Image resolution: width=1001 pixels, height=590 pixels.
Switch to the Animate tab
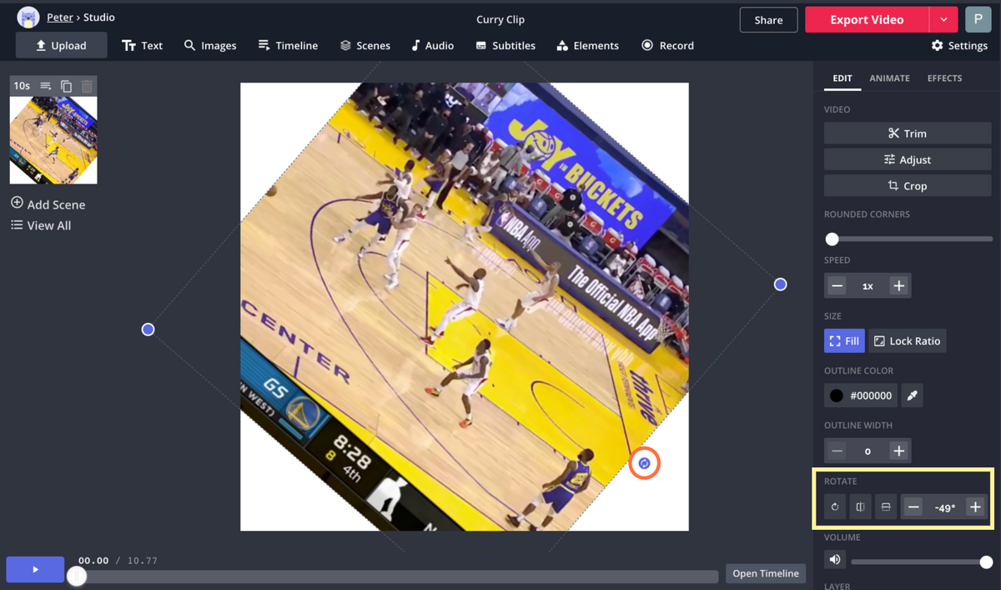(889, 78)
